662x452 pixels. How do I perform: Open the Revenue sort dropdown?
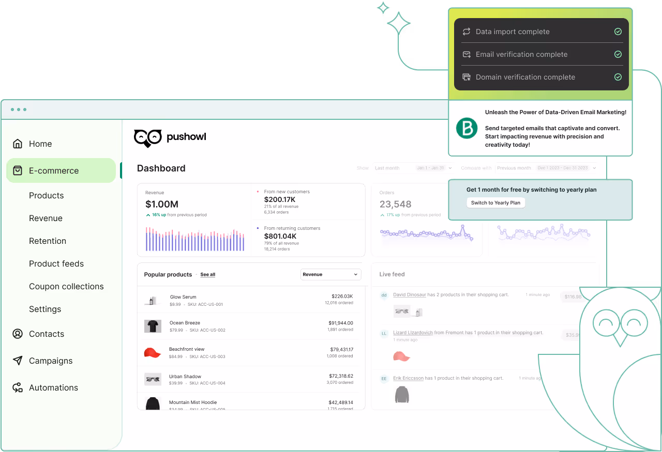(x=330, y=274)
